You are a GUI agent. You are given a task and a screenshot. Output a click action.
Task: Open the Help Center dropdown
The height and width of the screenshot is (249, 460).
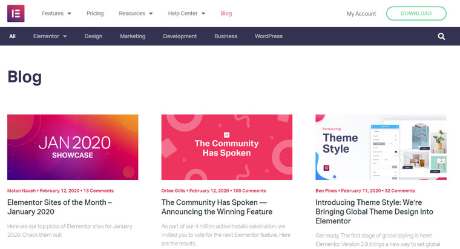186,13
